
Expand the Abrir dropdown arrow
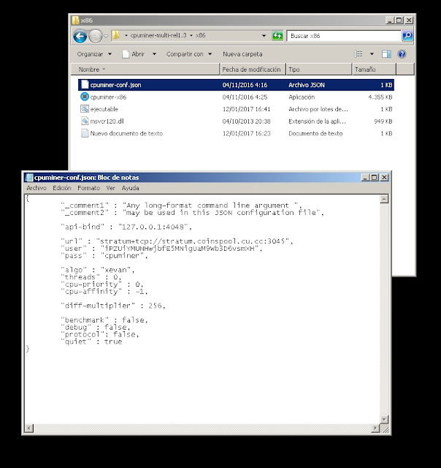[154, 54]
